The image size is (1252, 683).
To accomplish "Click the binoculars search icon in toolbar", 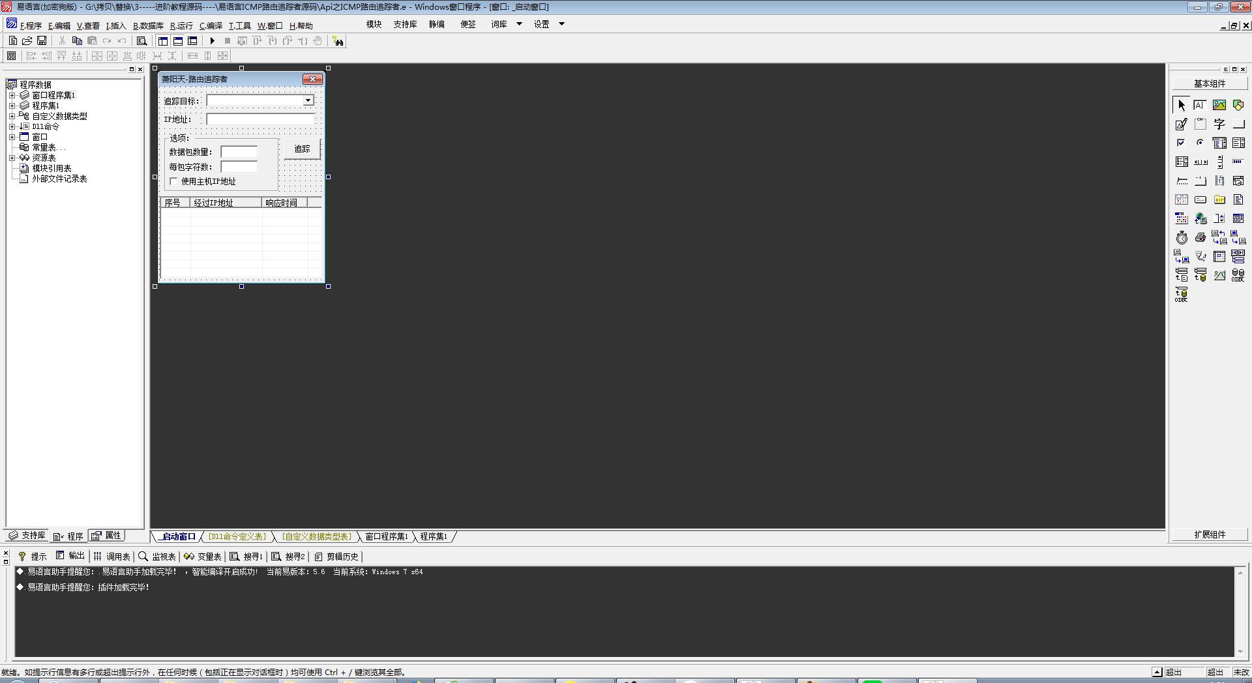I will pos(338,41).
